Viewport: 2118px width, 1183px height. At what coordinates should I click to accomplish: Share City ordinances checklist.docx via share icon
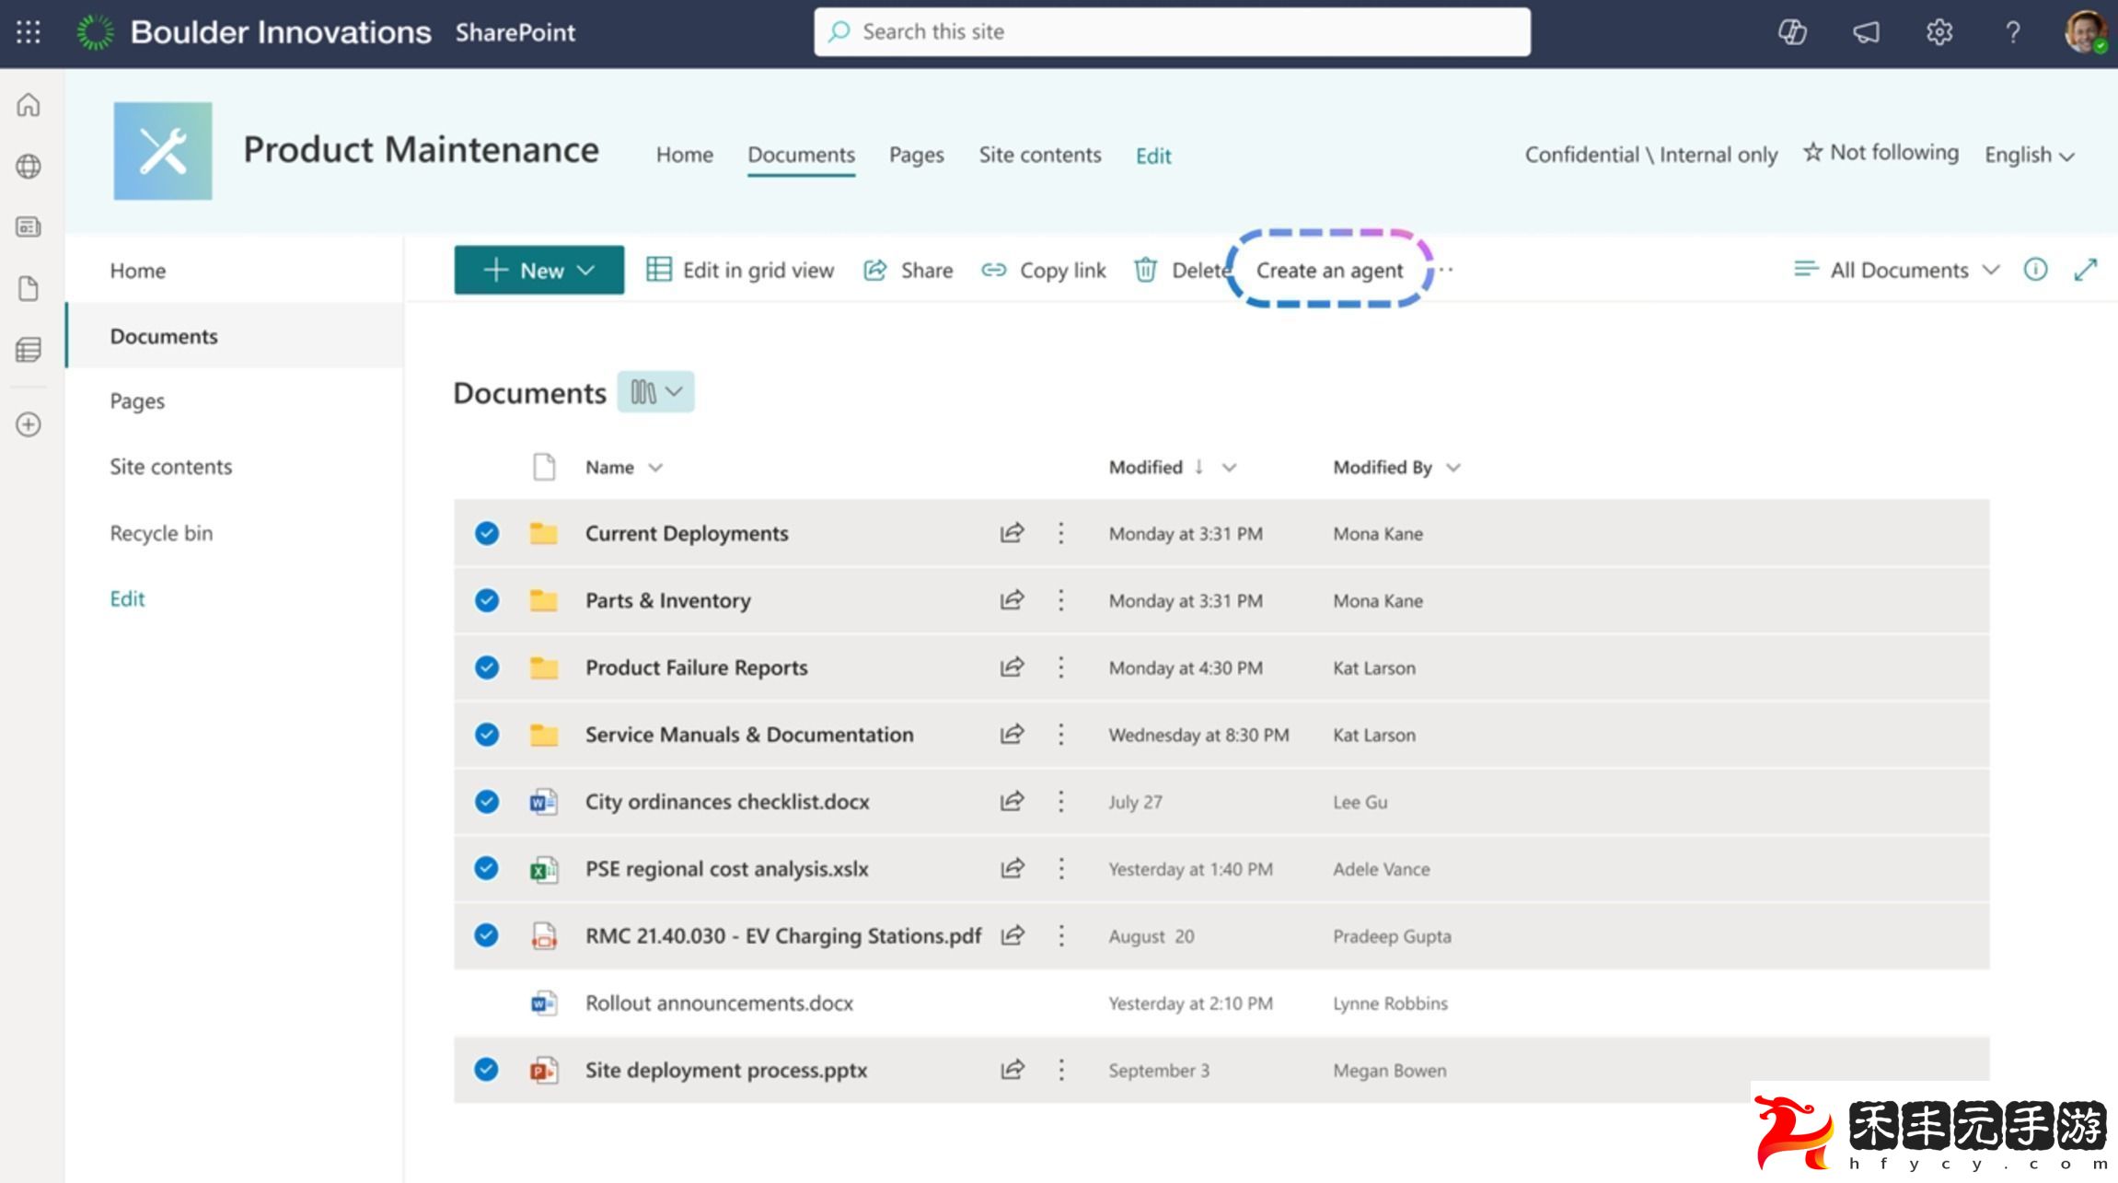[1012, 801]
